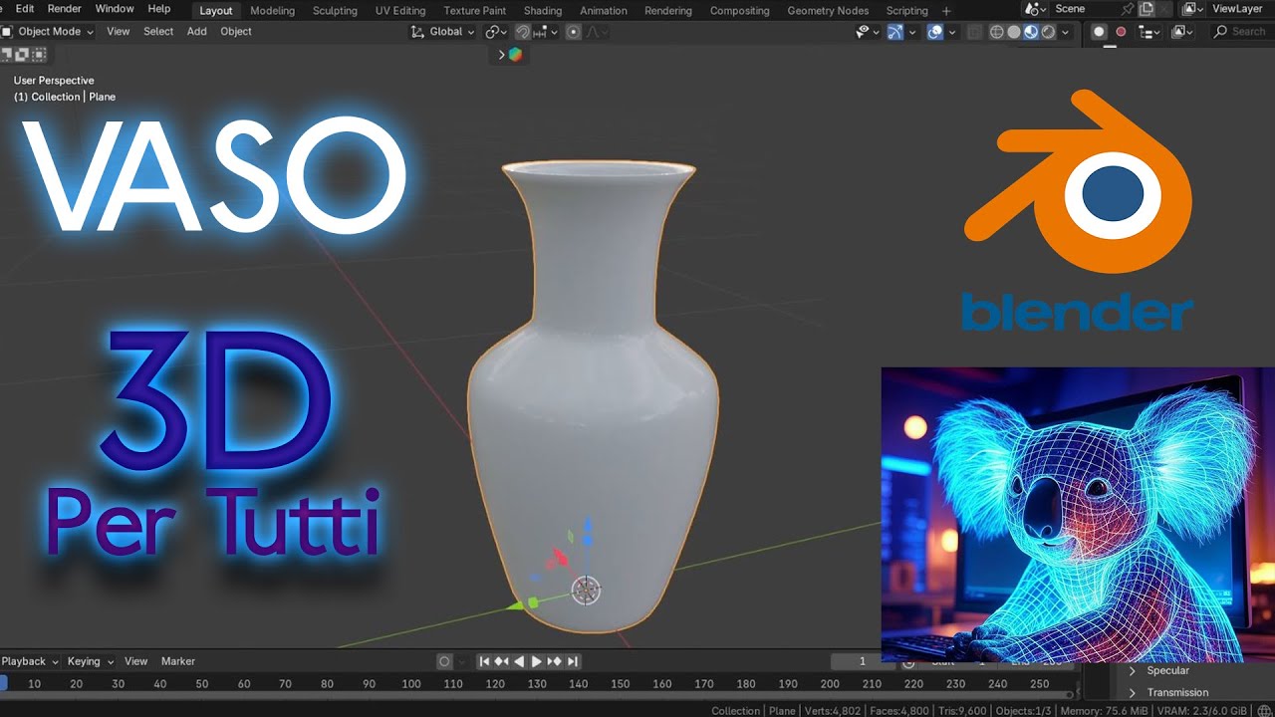Click the new scene icon

1147,9
